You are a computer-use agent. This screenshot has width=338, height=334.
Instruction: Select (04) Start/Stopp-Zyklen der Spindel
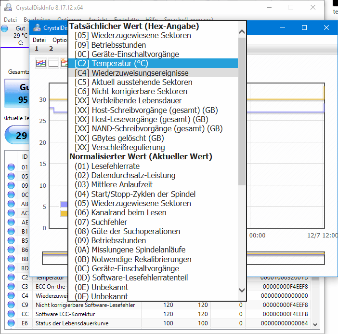(153, 194)
